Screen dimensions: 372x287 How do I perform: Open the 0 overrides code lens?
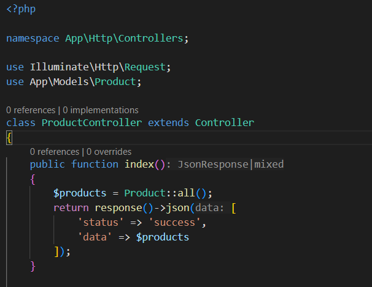tap(109, 152)
